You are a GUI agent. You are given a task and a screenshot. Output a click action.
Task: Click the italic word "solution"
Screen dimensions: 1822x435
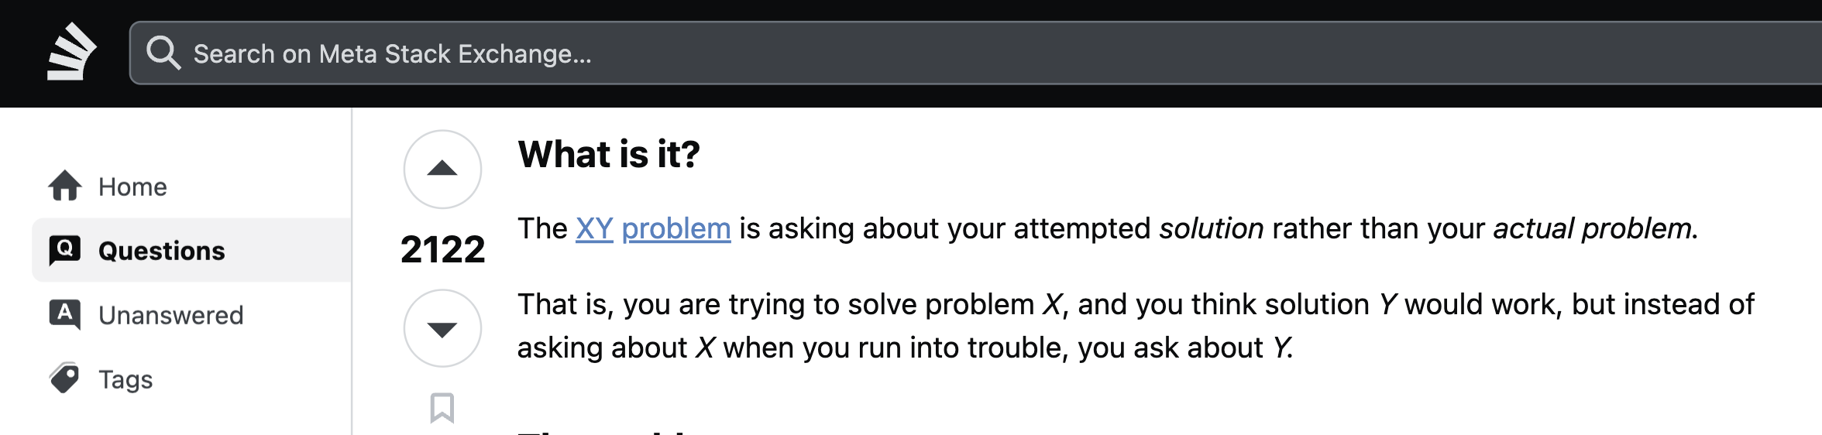coord(1211,228)
